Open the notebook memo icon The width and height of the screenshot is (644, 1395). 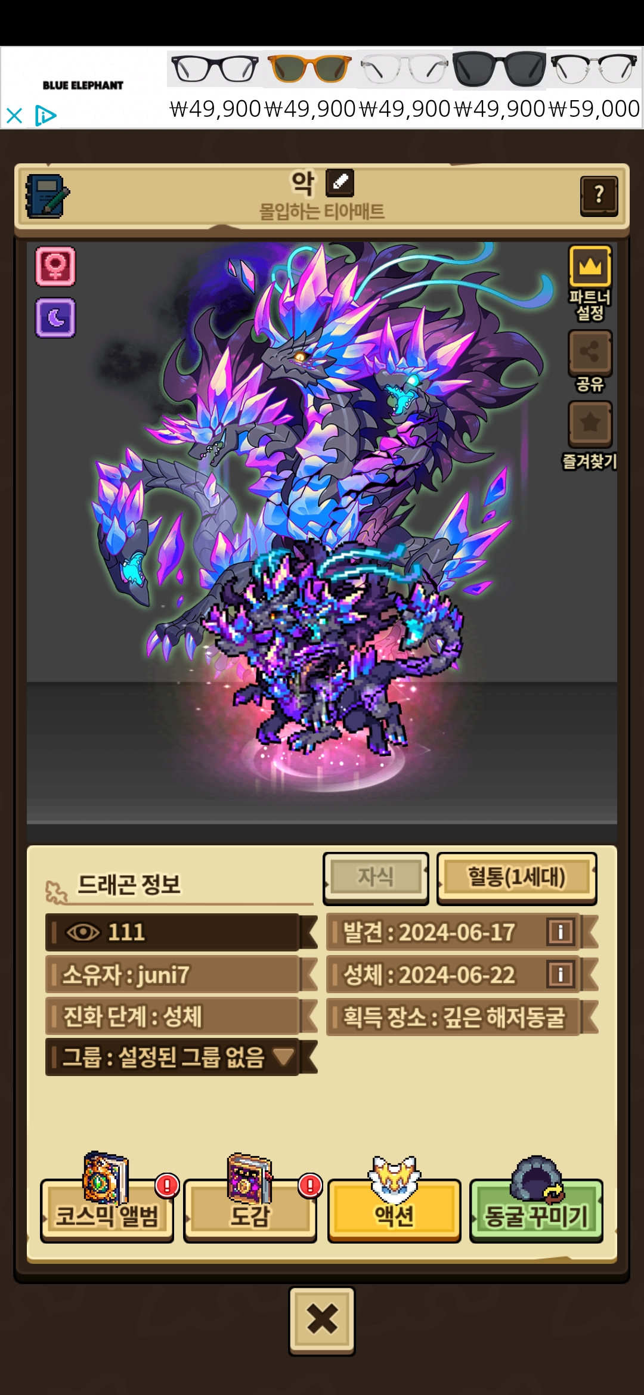tap(47, 196)
